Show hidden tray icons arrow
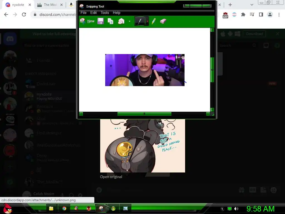The width and height of the screenshot is (285, 214). pos(222,209)
